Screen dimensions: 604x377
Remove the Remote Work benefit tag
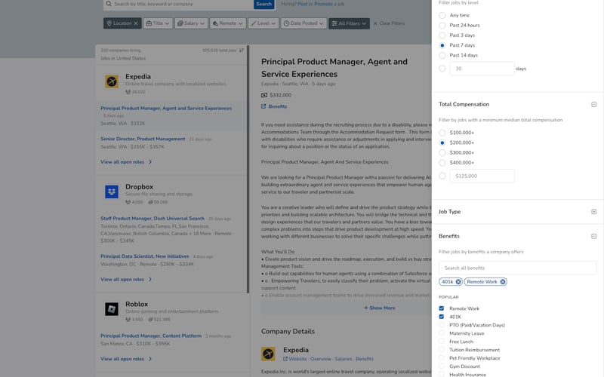point(502,282)
